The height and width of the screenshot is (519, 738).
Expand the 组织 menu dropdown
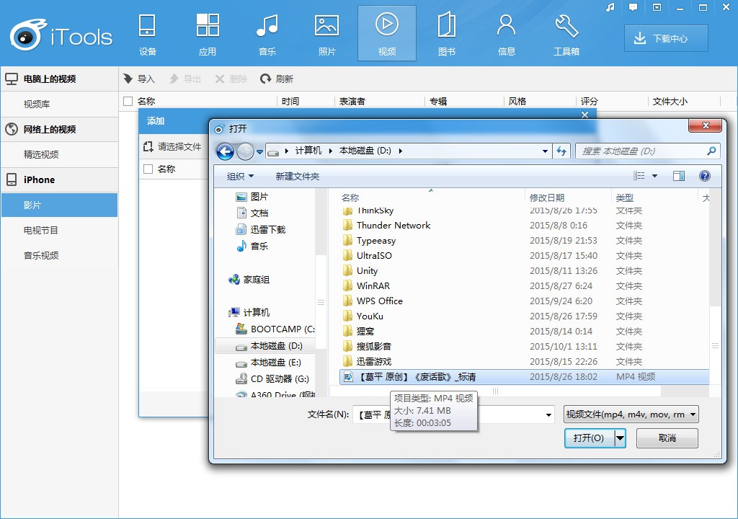point(240,176)
